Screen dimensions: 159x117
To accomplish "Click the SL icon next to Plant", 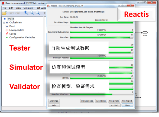I will (7, 26).
